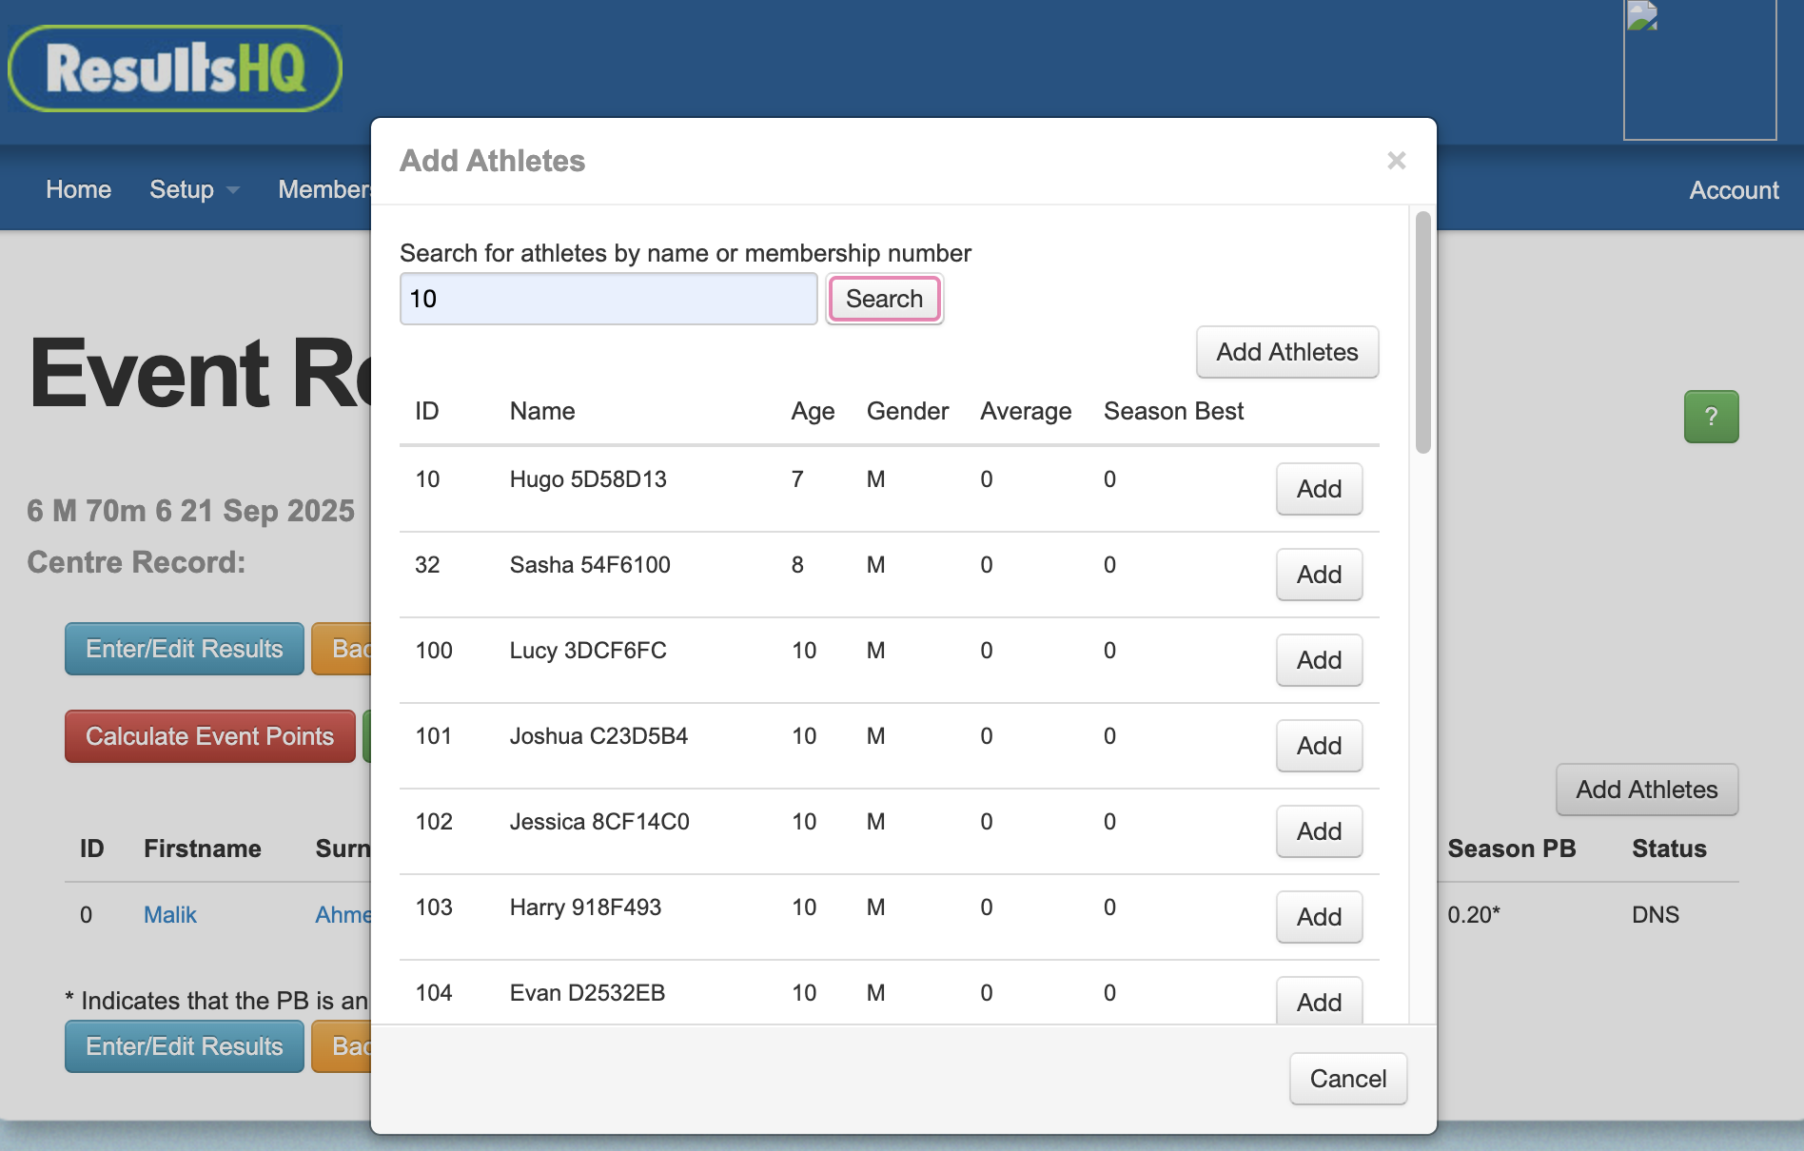Screen dimensions: 1804x1151
Task: Open the Home menu item
Action: (x=78, y=189)
